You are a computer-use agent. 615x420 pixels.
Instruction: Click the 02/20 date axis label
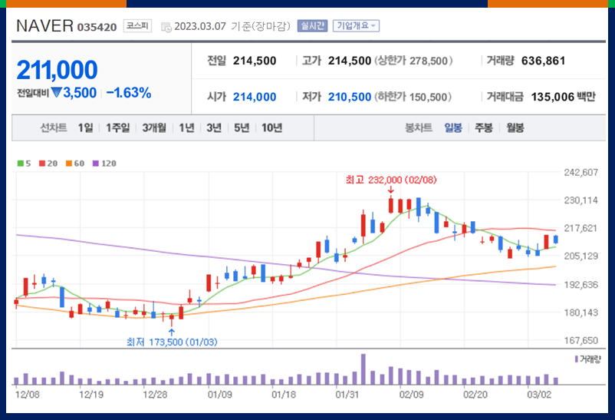click(475, 395)
